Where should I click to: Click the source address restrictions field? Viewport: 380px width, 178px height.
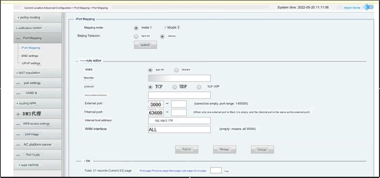179,95
